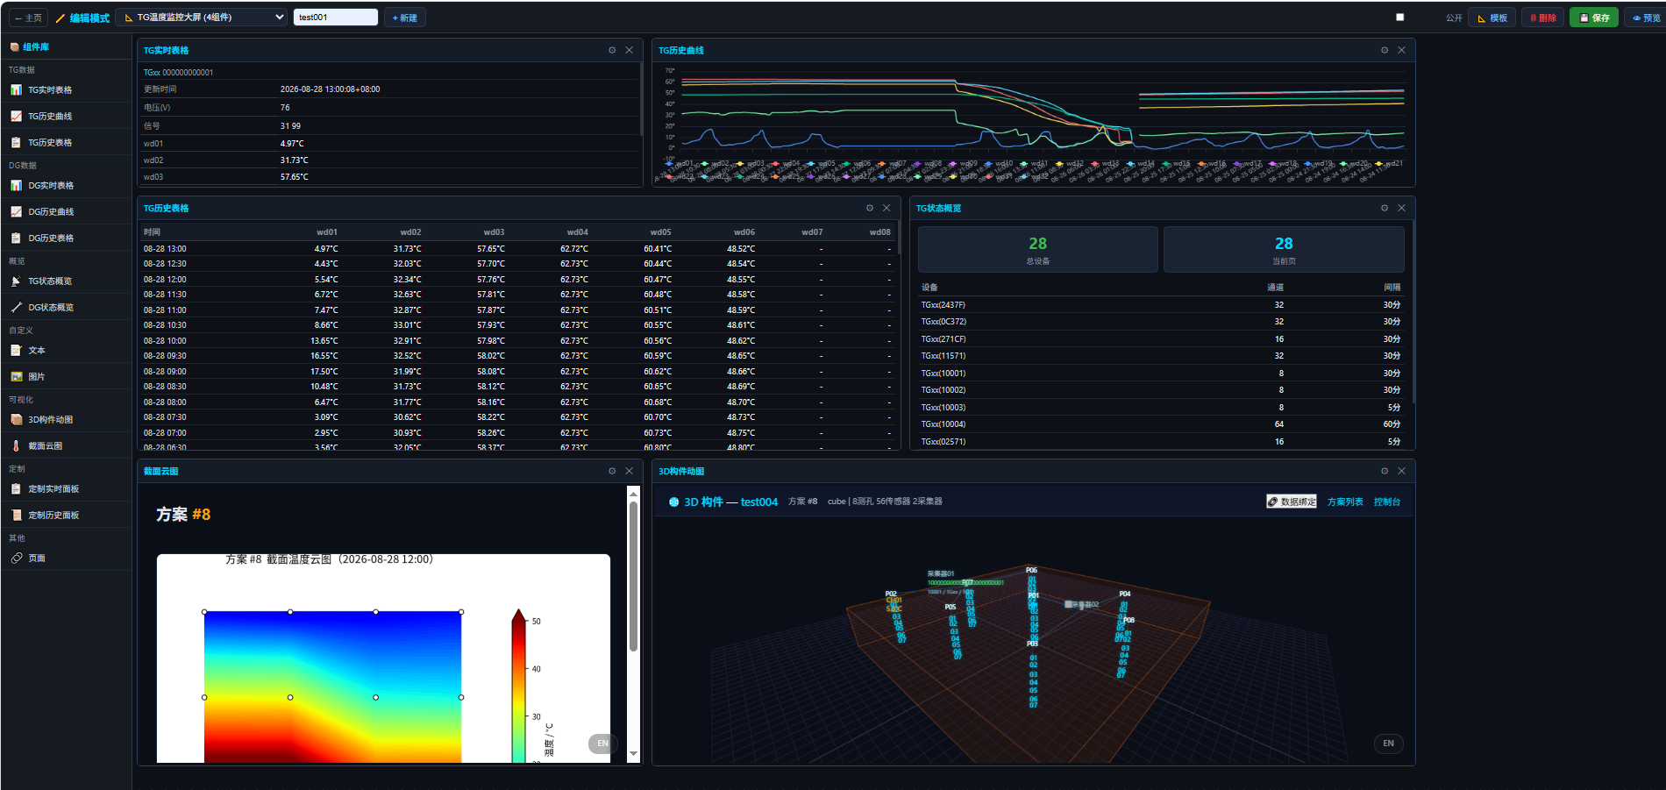Select device row TGxx(02571)

click(1161, 442)
